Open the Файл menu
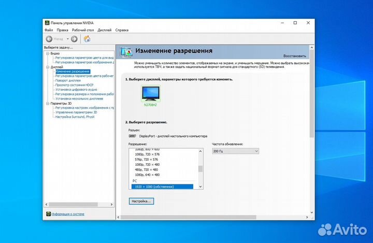 49,30
